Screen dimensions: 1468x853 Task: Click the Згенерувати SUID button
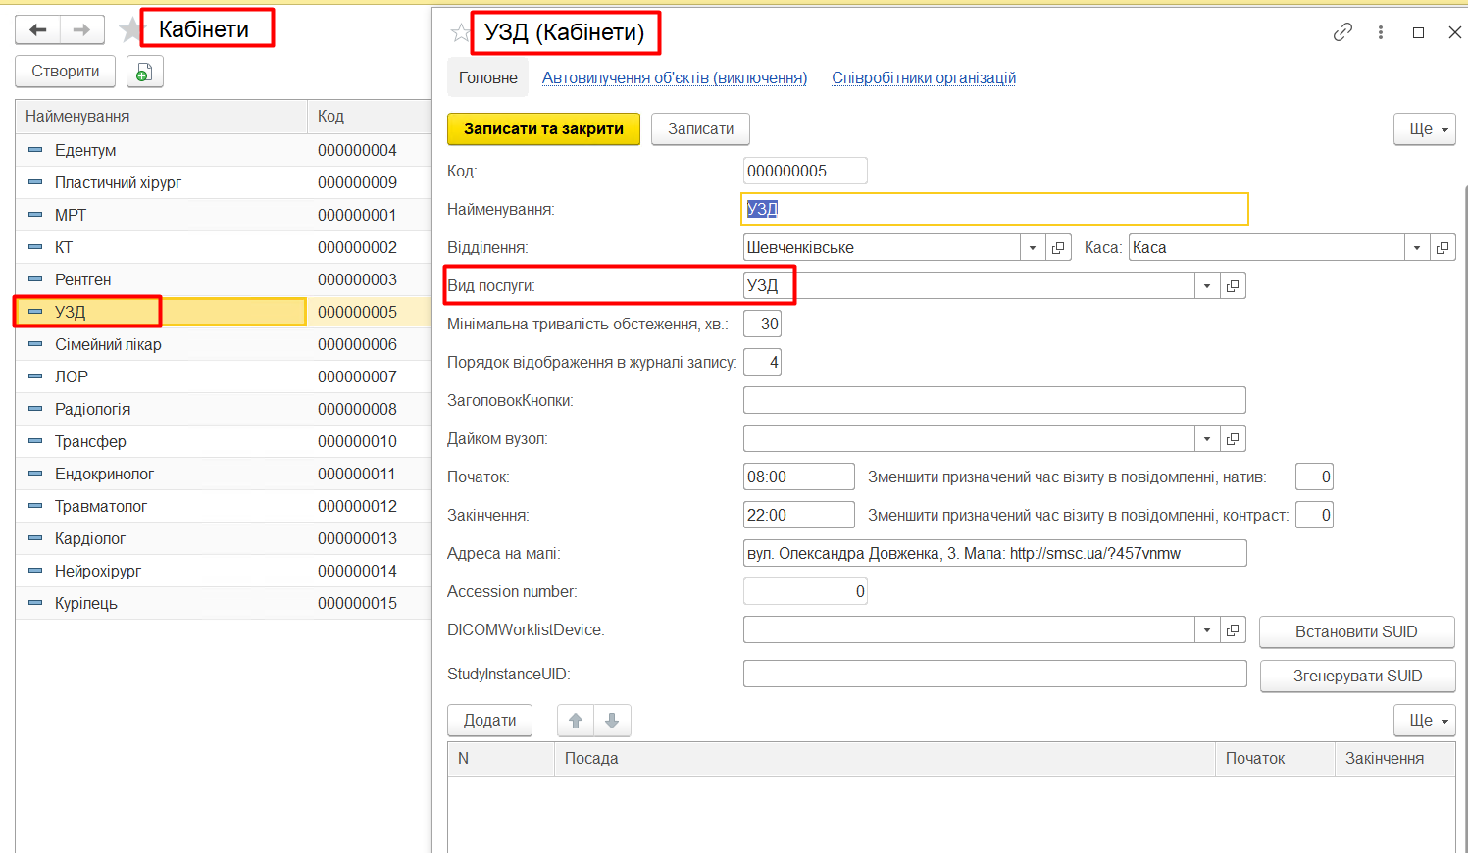(1357, 677)
